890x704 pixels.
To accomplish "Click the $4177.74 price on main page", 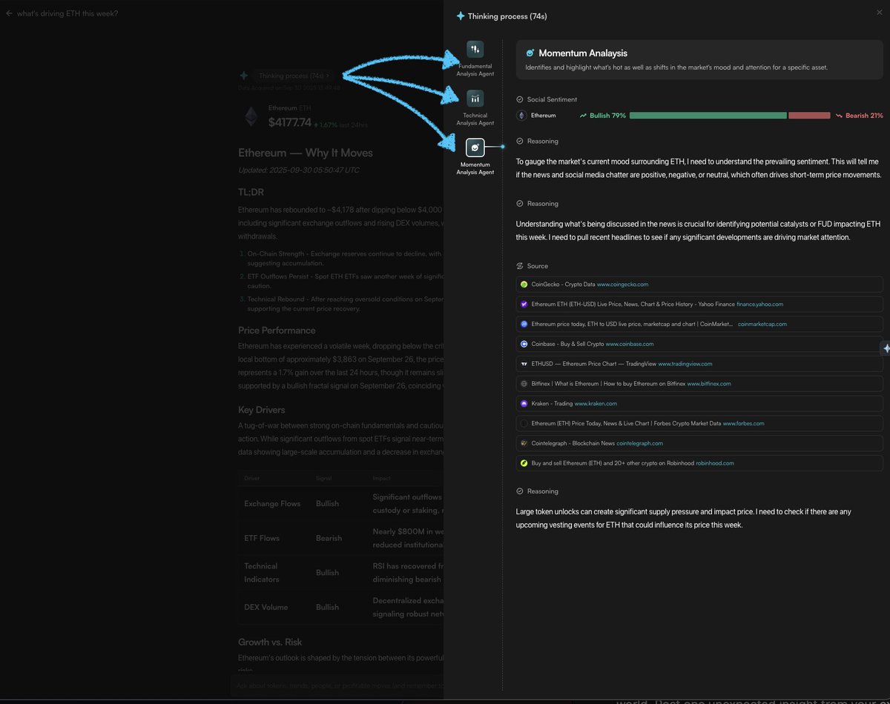I will click(290, 122).
